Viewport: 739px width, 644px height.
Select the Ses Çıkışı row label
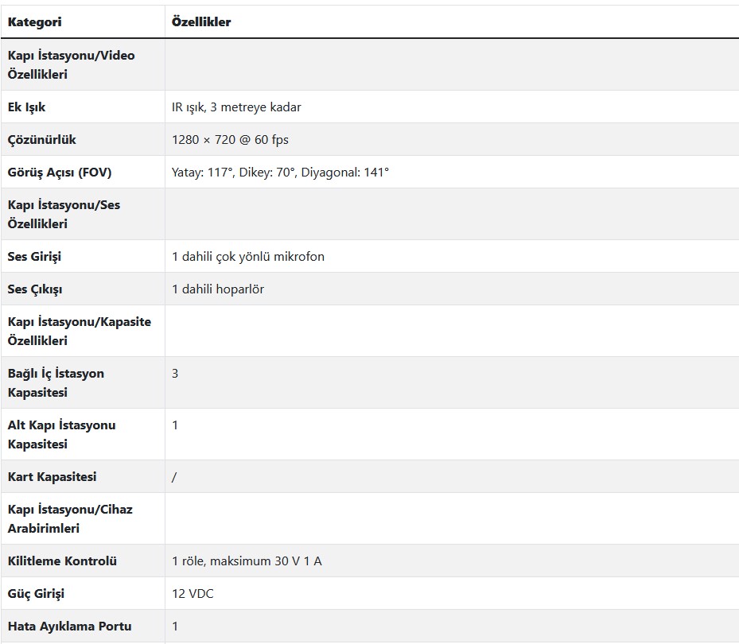coord(35,289)
